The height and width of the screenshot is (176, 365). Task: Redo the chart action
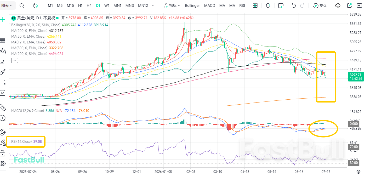pos(302,5)
